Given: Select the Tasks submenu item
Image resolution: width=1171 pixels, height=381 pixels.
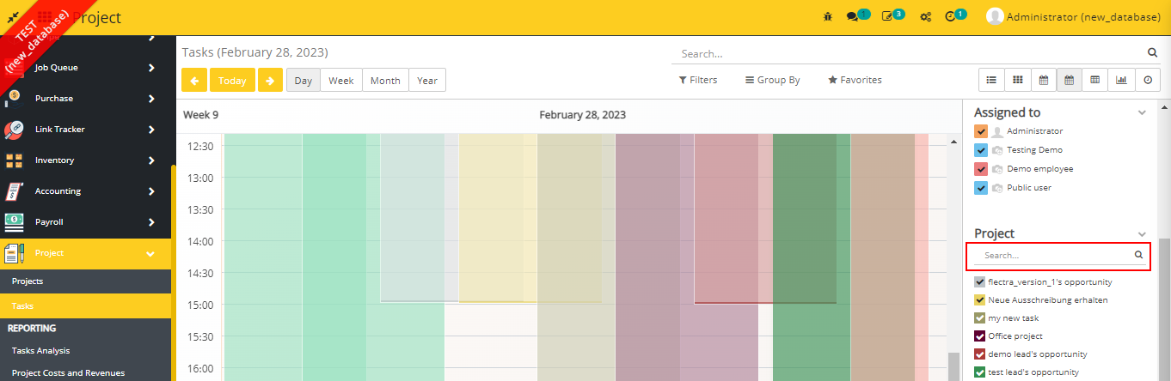Looking at the screenshot, I should 86,305.
